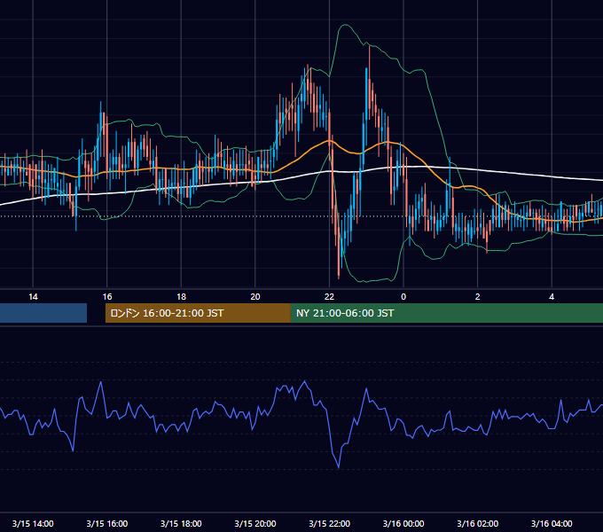Click the upper Bollinger band peak after 22:00
The height and width of the screenshot is (532, 603).
345,25
